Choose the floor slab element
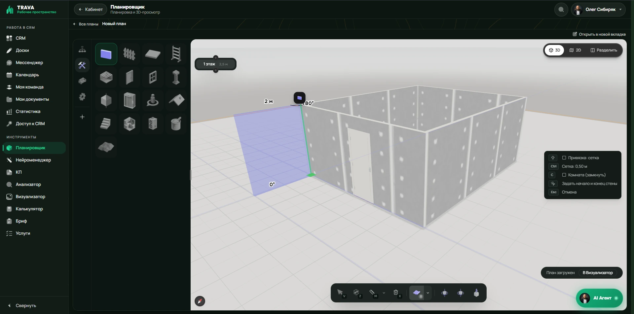 pos(153,54)
